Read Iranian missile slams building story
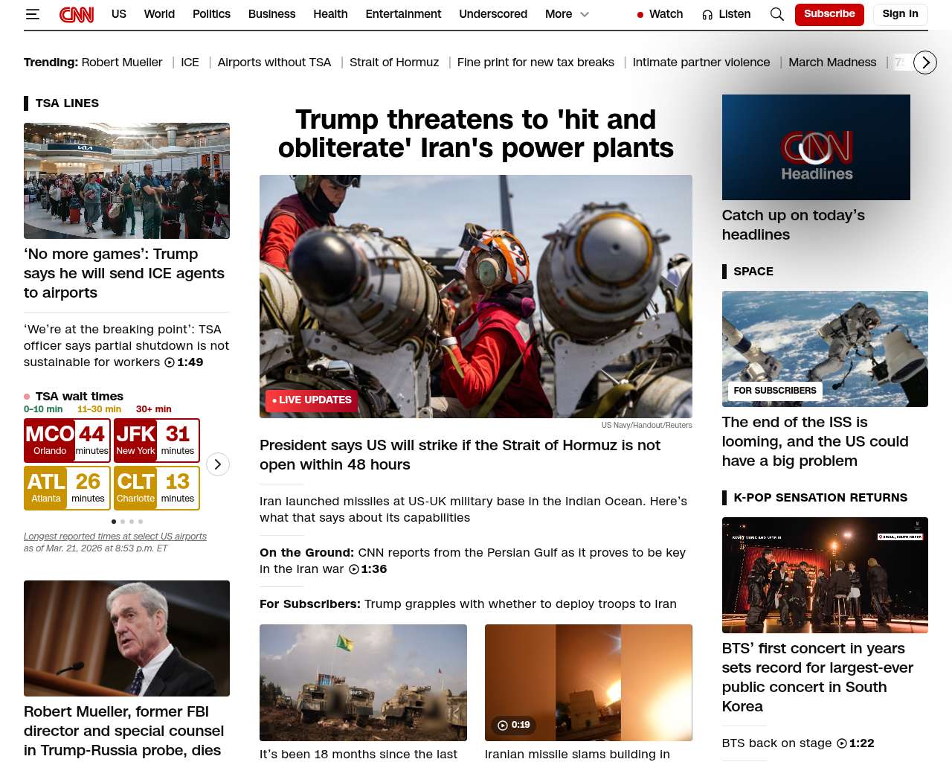The width and height of the screenshot is (952, 762). pyautogui.click(x=577, y=755)
